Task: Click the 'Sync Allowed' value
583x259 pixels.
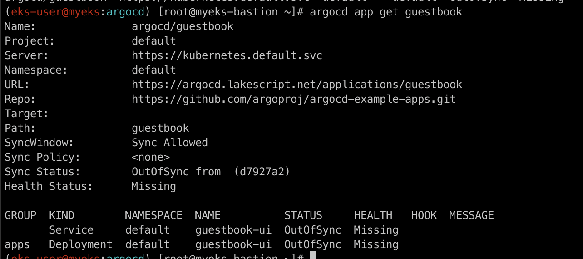Action: tap(170, 143)
